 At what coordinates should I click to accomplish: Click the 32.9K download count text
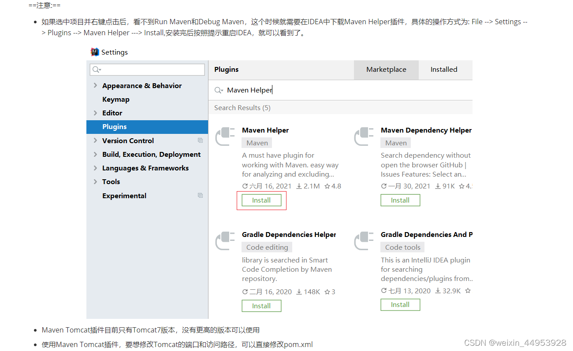(x=452, y=291)
